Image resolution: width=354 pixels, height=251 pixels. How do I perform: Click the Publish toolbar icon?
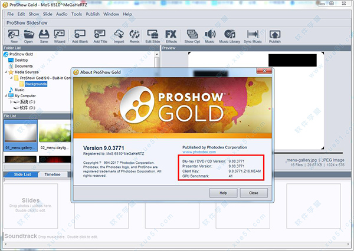coord(275,36)
